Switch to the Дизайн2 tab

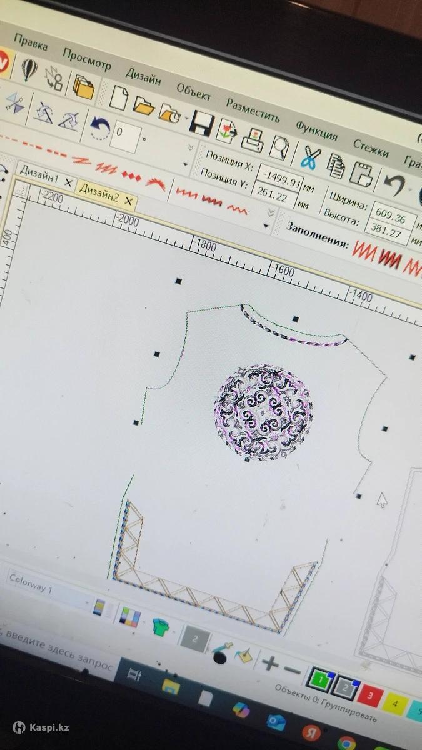tap(99, 193)
